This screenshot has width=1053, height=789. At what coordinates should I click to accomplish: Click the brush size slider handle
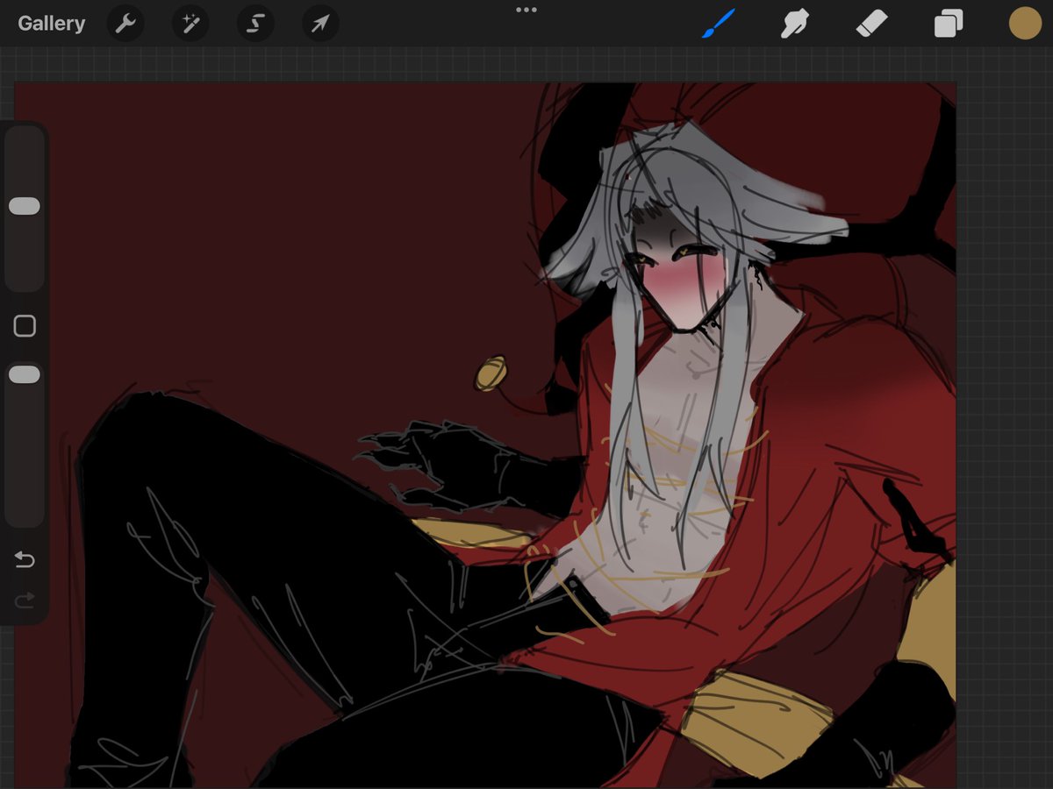pos(25,206)
